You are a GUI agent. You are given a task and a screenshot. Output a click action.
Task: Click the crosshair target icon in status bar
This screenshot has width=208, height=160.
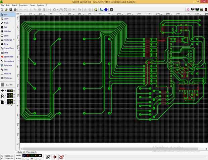coord(55,157)
